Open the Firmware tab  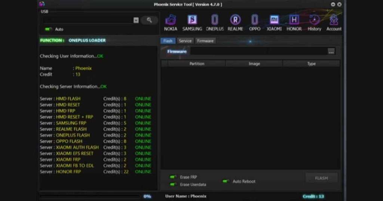(x=205, y=41)
